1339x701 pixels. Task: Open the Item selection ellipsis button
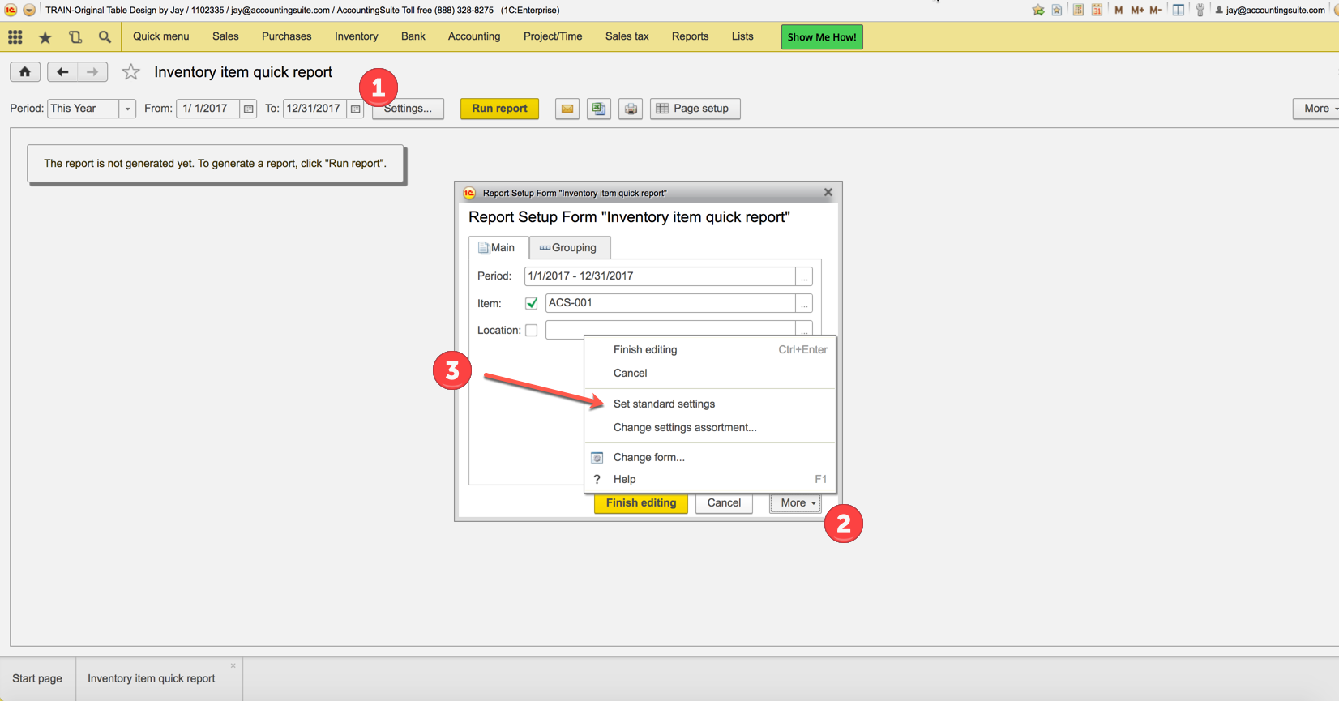pyautogui.click(x=804, y=303)
